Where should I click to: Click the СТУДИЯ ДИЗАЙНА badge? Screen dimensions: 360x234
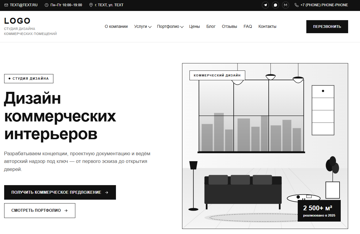pos(29,78)
